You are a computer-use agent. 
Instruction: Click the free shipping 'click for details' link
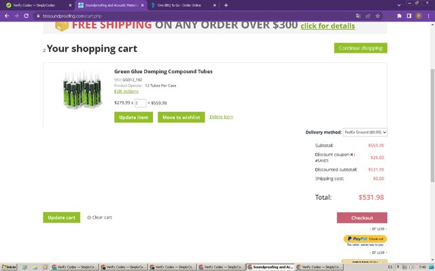click(328, 26)
